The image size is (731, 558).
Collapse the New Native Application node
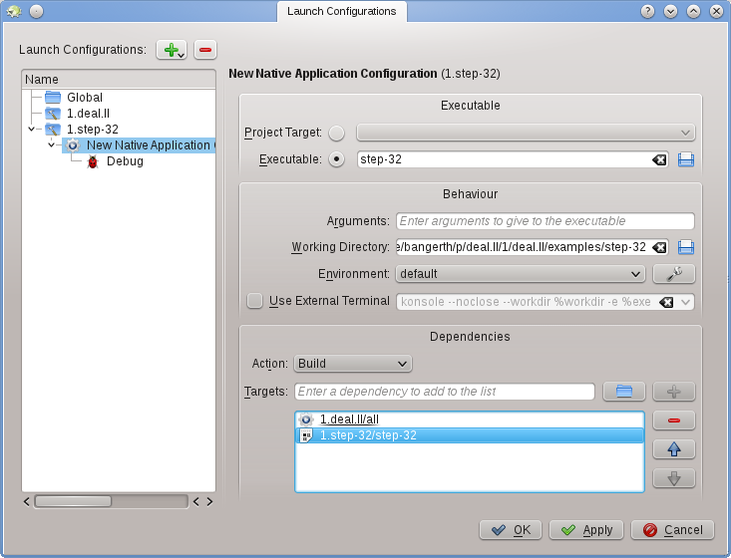[x=51, y=144]
